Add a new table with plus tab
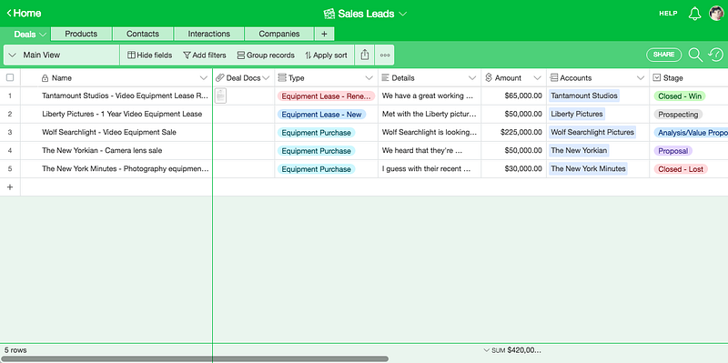This screenshot has height=363, width=728. 324,34
